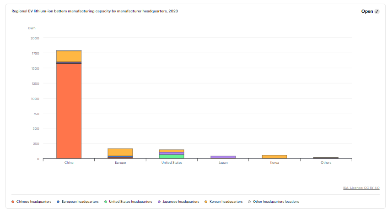The width and height of the screenshot is (387, 210).
Task: Click the chart title about EV battery capacity
Action: tap(95, 11)
